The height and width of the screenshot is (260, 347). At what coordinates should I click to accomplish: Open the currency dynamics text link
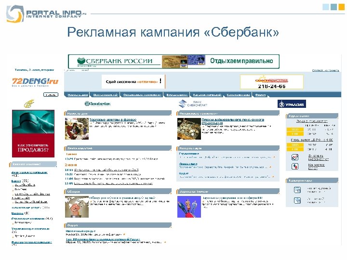pyautogui.click(x=318, y=157)
